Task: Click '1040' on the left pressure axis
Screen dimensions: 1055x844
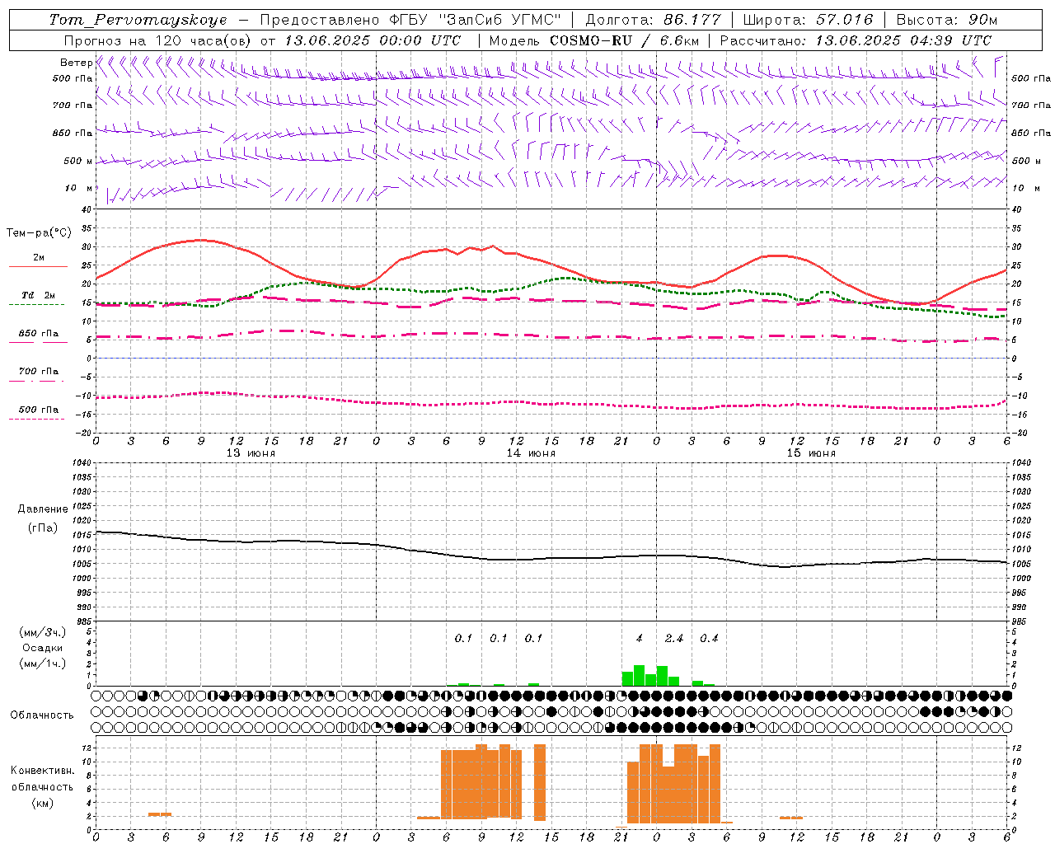Action: click(x=82, y=463)
